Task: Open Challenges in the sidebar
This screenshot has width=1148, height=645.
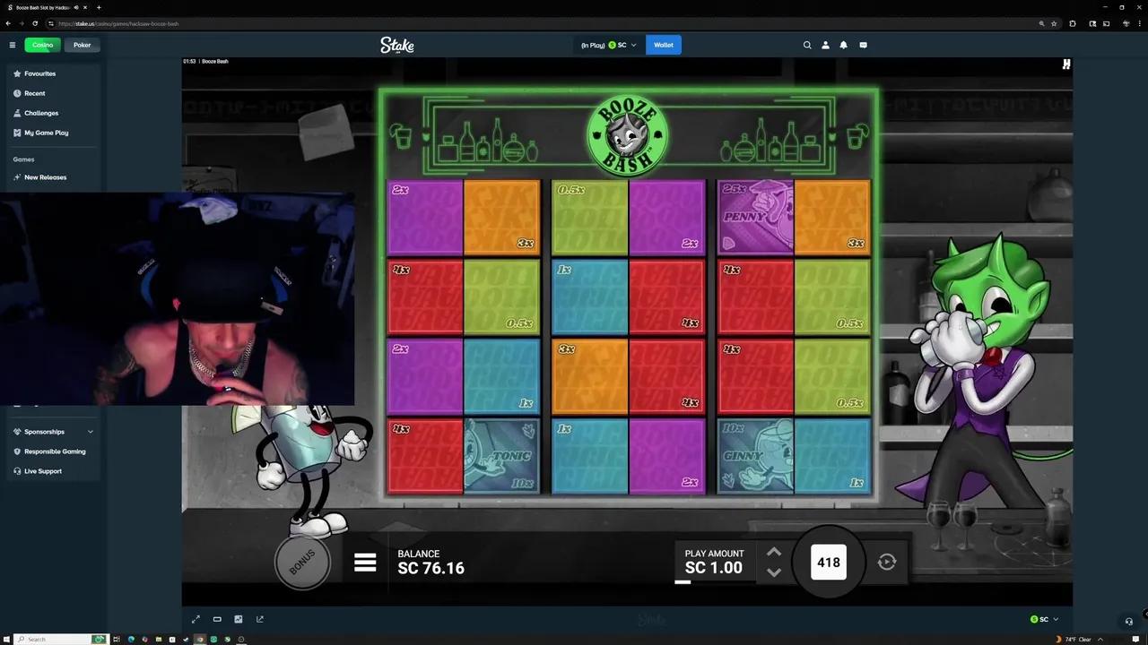Action: click(54, 113)
